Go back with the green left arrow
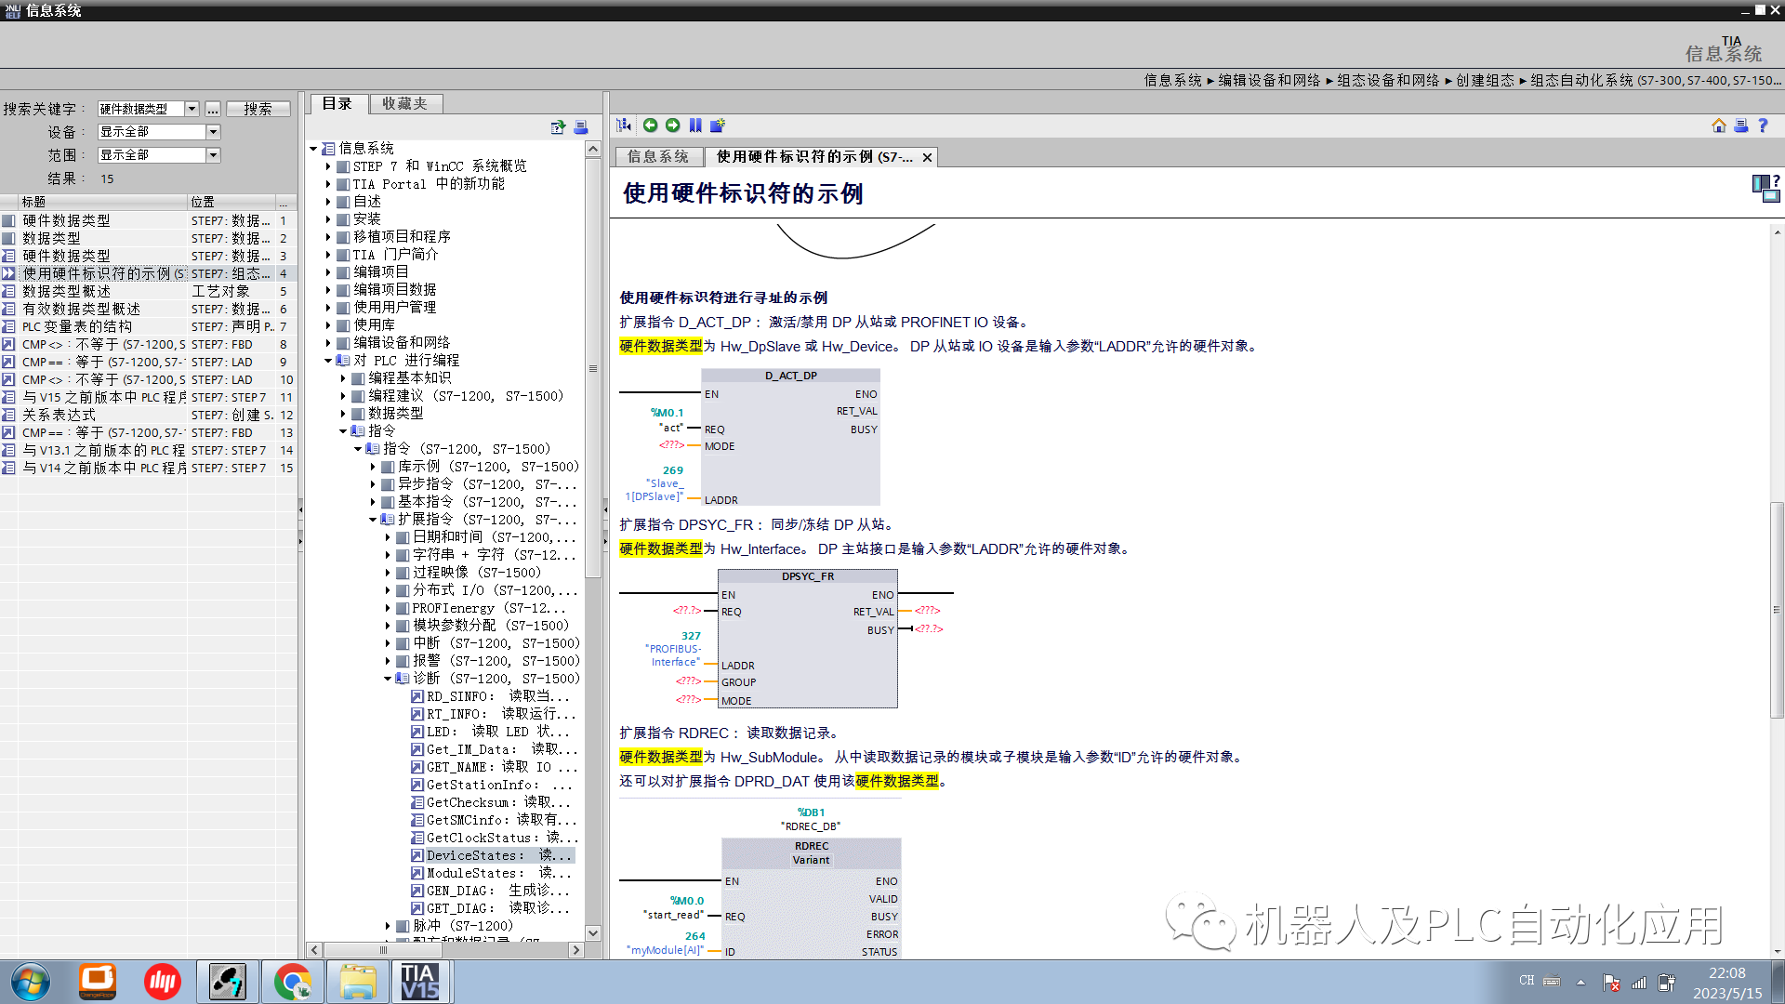The image size is (1785, 1004). pos(650,125)
